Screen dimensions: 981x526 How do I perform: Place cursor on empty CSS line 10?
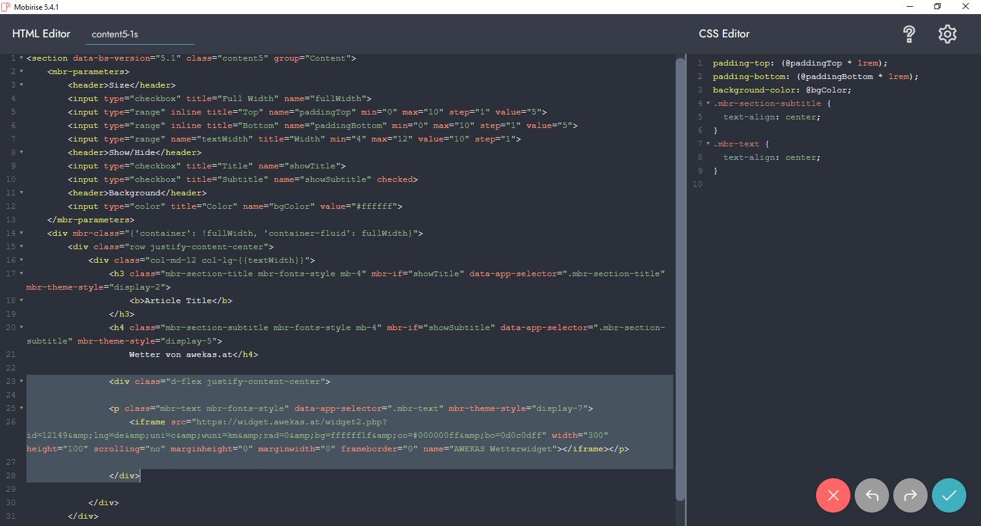point(797,184)
